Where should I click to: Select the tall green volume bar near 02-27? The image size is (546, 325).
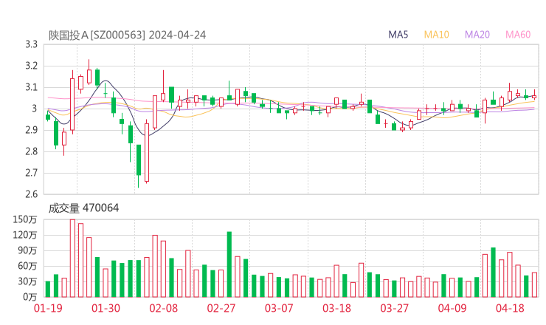tap(229, 264)
